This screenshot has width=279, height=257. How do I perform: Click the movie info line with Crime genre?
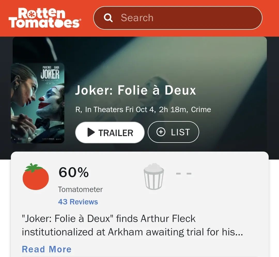(143, 110)
